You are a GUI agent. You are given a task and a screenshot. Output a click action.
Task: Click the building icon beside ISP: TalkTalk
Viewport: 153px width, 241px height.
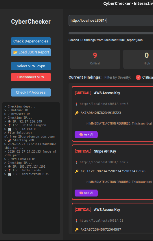10,129
